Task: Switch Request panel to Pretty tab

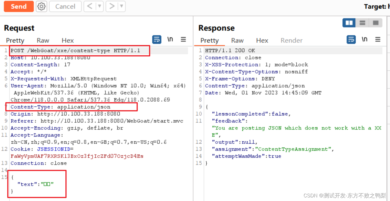Action: coord(15,41)
